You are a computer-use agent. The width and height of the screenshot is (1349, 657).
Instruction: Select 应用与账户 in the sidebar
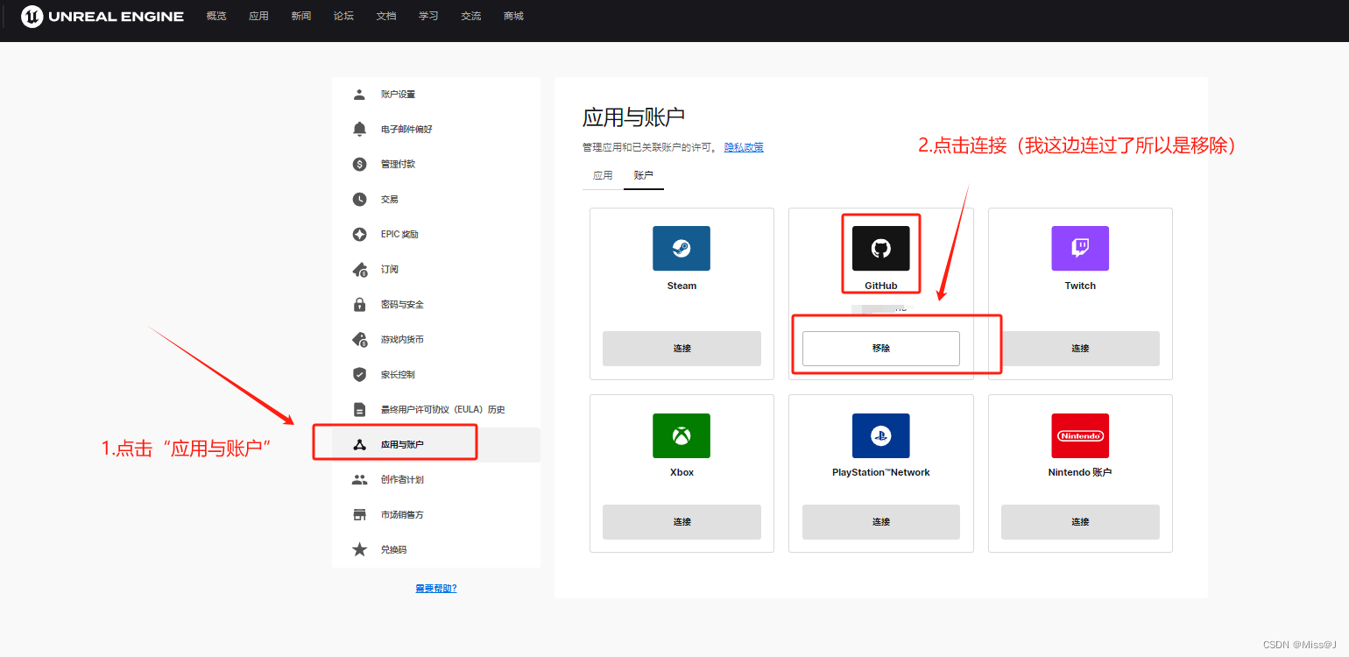pyautogui.click(x=436, y=444)
